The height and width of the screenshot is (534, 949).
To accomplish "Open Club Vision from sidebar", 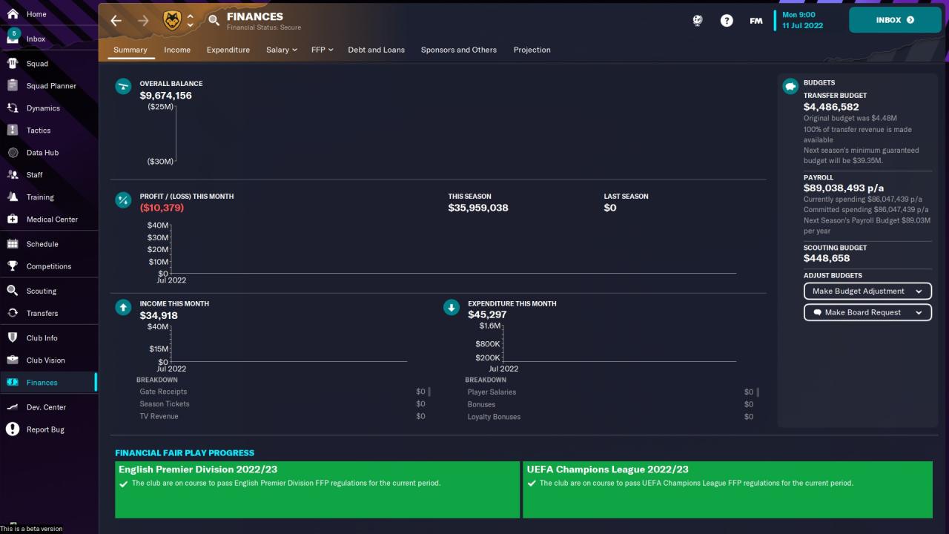I will click(45, 360).
